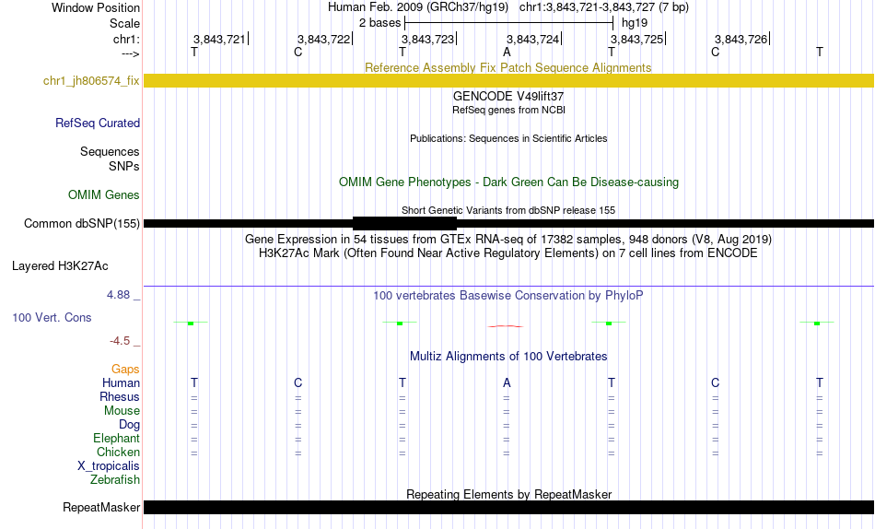Select the Dog species label
The width and height of the screenshot is (875, 529).
[130, 425]
